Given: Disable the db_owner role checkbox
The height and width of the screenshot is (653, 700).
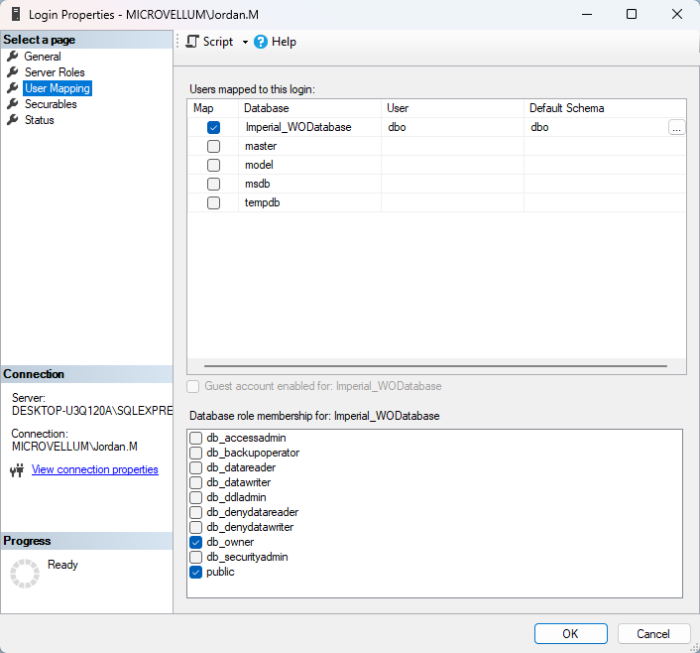Looking at the screenshot, I should [196, 542].
